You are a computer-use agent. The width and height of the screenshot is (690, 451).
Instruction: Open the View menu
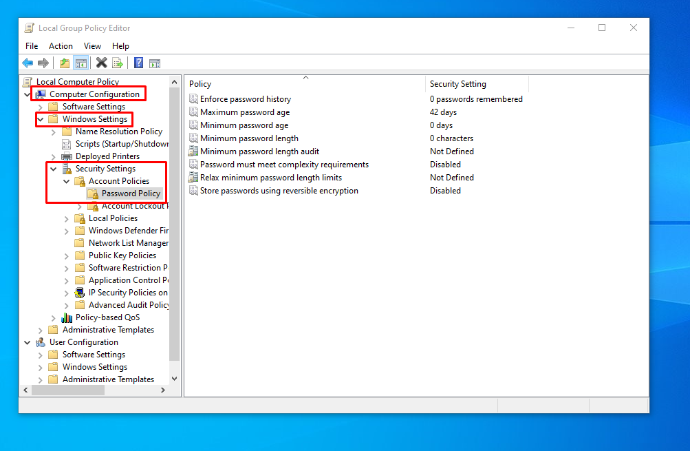tap(92, 46)
